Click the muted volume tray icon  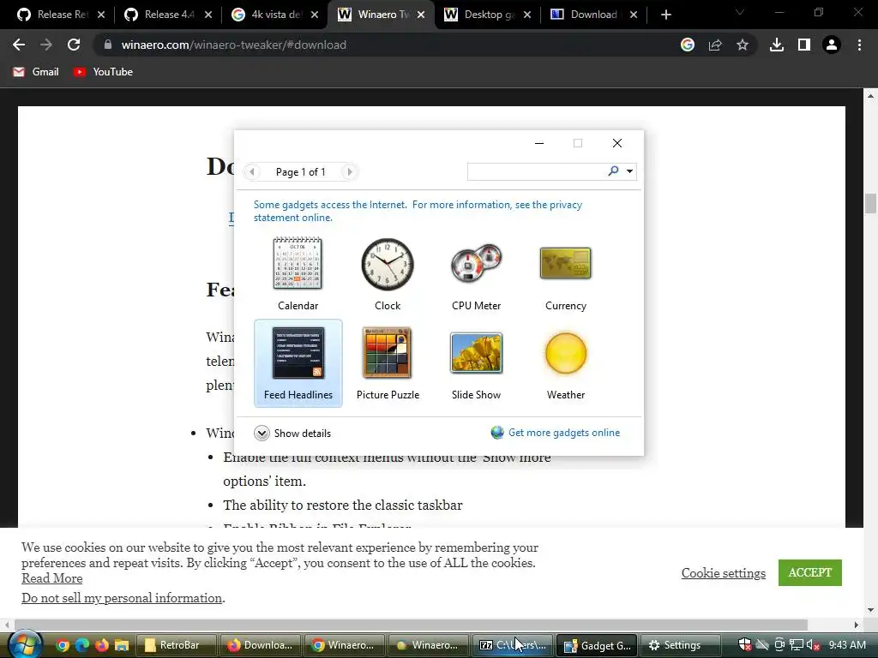coord(813,645)
